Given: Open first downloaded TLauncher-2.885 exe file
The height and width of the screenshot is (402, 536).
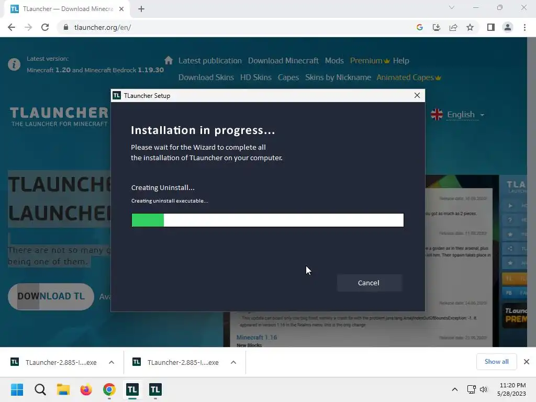Looking at the screenshot, I should tap(54, 362).
